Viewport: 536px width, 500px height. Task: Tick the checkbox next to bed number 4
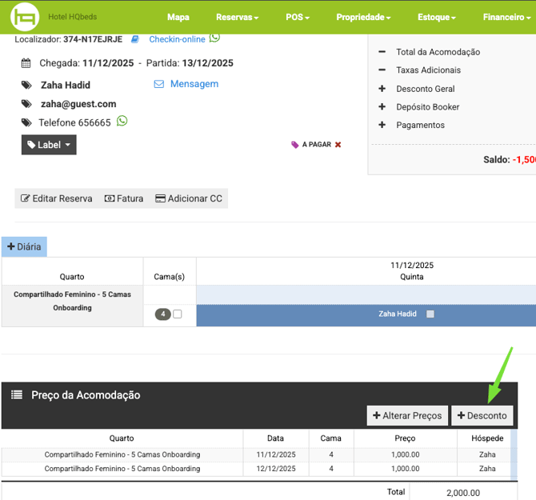(178, 314)
